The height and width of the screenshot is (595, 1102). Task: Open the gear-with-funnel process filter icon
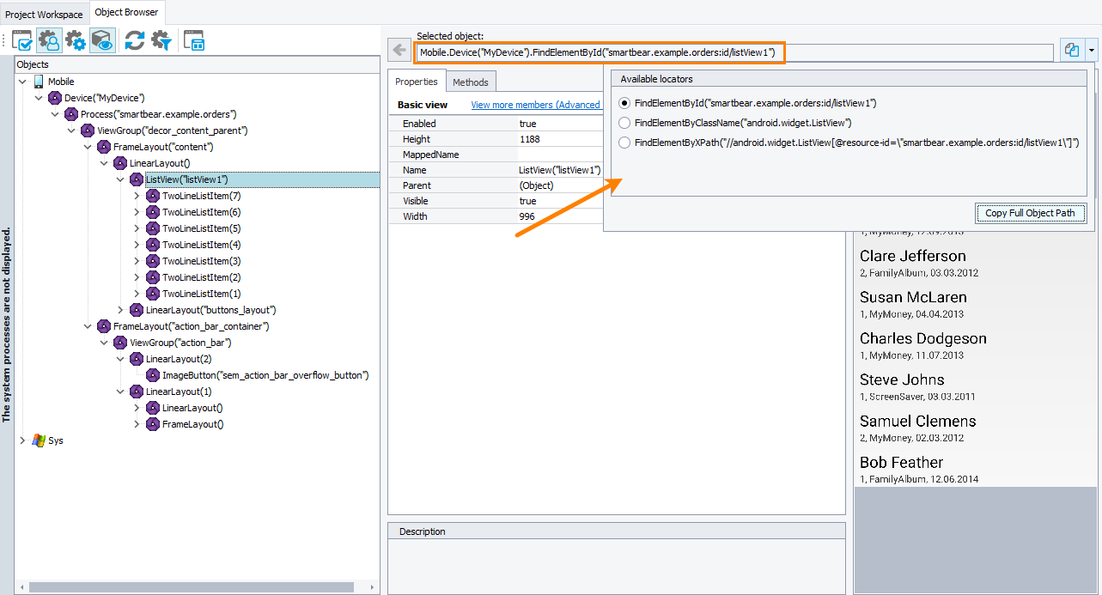point(161,40)
